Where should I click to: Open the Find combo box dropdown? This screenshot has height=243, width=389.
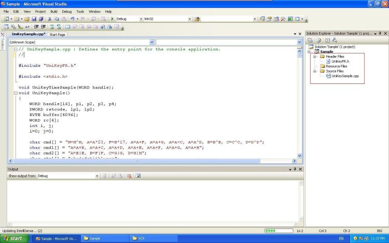tap(255, 19)
